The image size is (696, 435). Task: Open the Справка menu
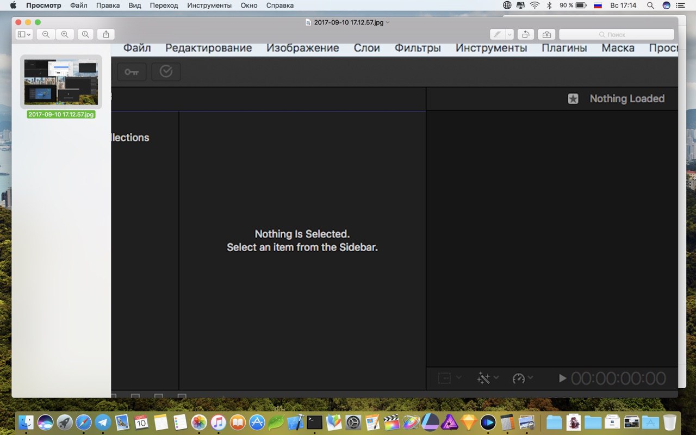click(x=280, y=5)
